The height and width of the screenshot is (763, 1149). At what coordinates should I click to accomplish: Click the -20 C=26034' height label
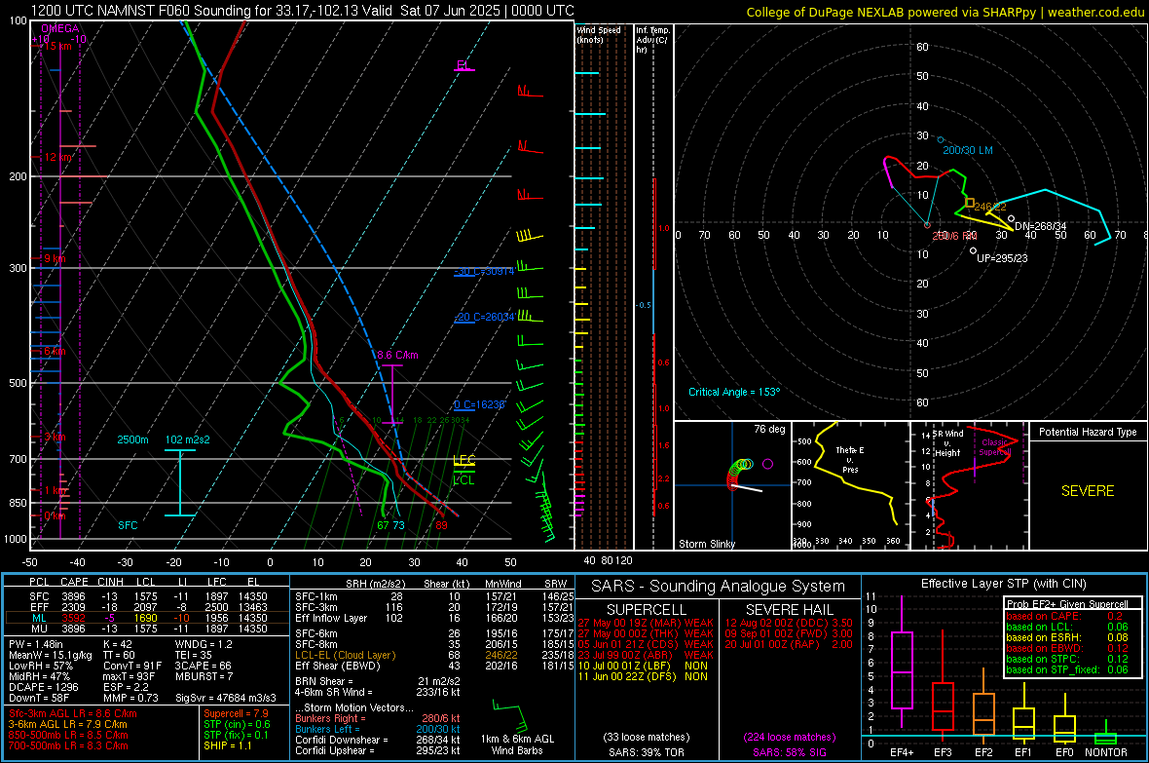(484, 317)
